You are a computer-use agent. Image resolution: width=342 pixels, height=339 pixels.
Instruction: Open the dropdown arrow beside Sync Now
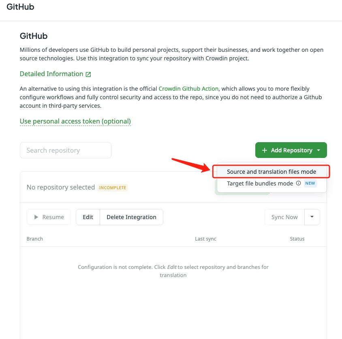coord(312,217)
